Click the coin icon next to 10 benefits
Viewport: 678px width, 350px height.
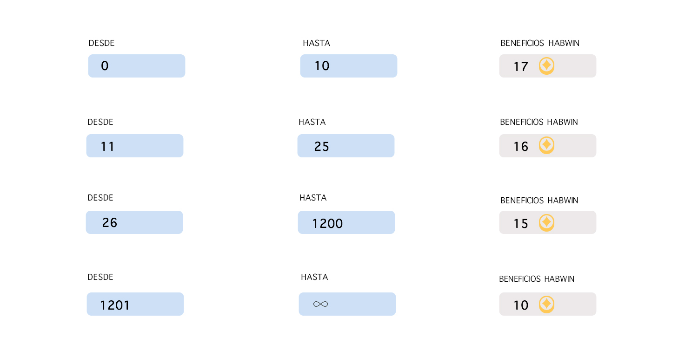point(546,305)
